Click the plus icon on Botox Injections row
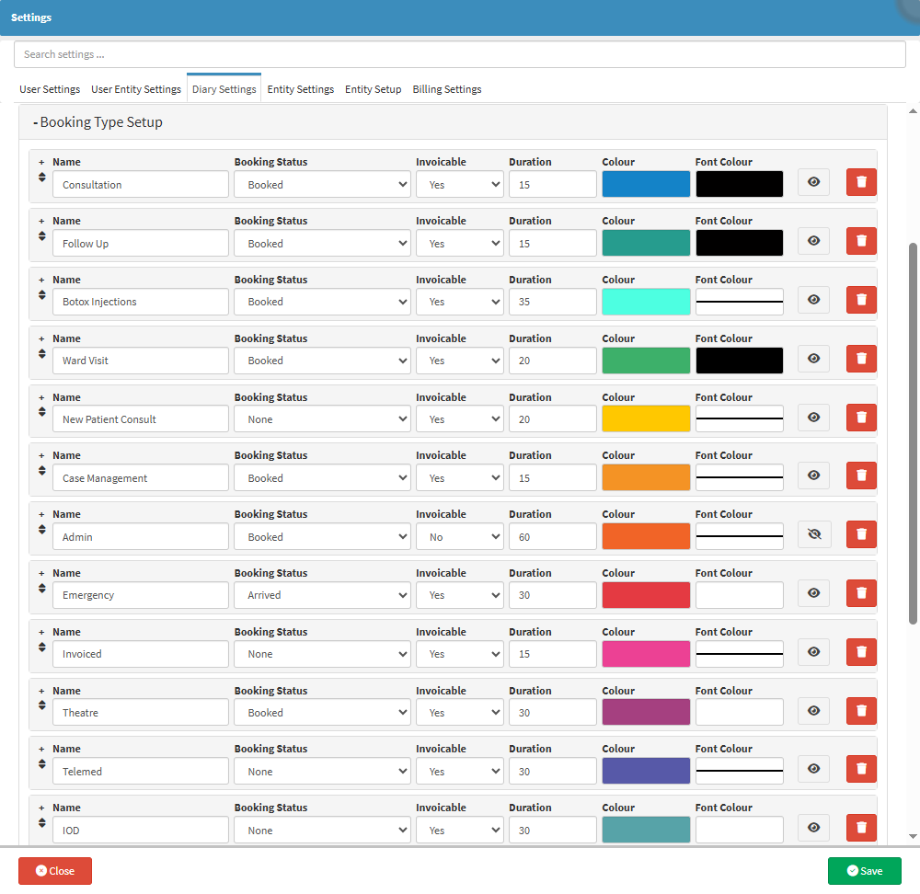The width and height of the screenshot is (920, 894). 41,281
